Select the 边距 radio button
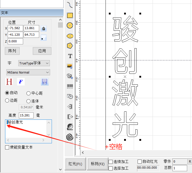This screenshot has height=173, width=192. (7, 100)
